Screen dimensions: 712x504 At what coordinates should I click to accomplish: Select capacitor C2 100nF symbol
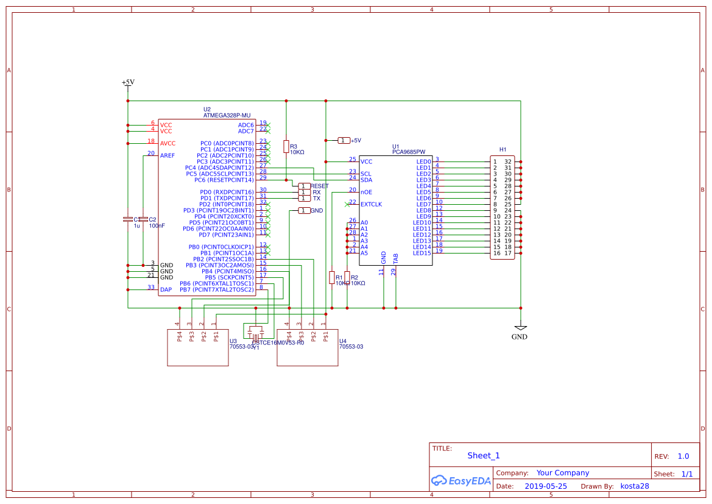coord(144,219)
